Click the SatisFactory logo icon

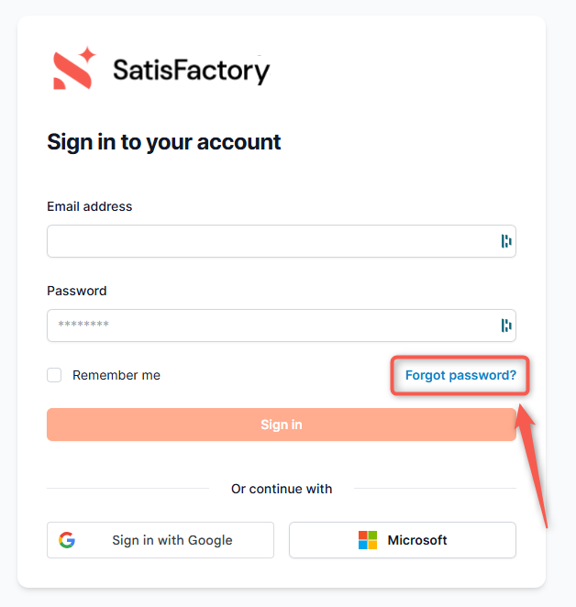coord(74,69)
